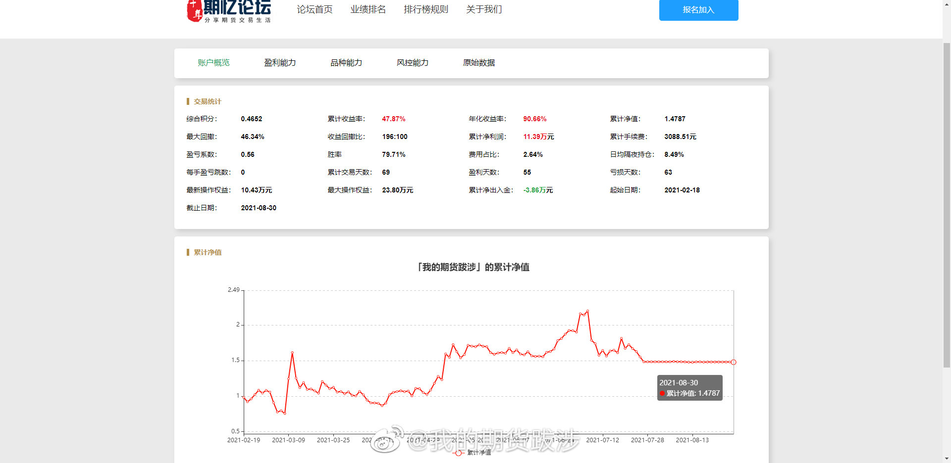This screenshot has width=951, height=463.
Task: Click the 2021-08-30 chart tooltip box
Action: point(689,388)
